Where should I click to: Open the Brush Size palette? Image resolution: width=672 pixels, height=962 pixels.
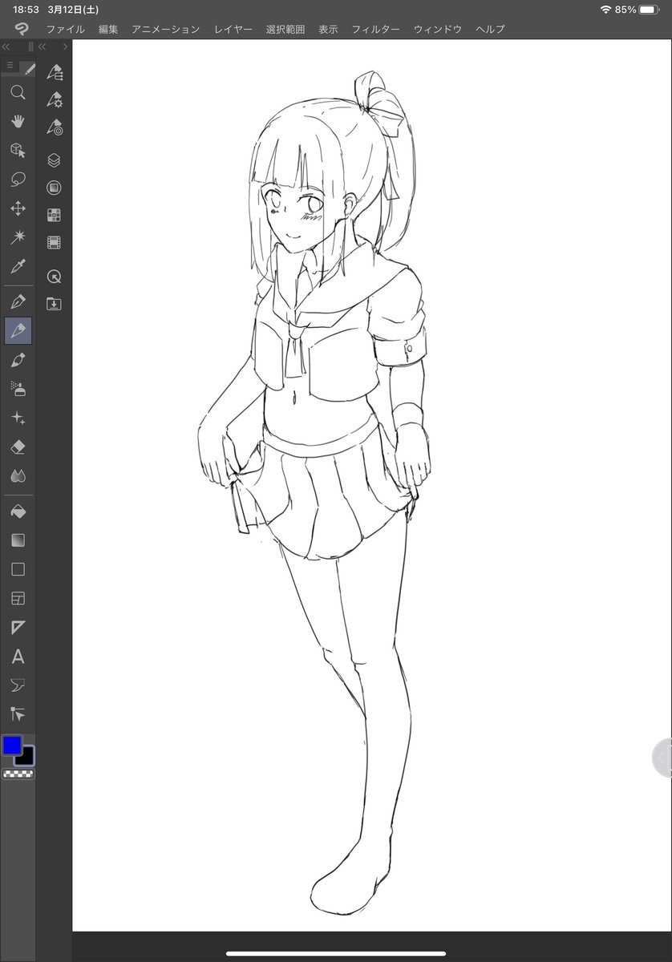pos(54,127)
